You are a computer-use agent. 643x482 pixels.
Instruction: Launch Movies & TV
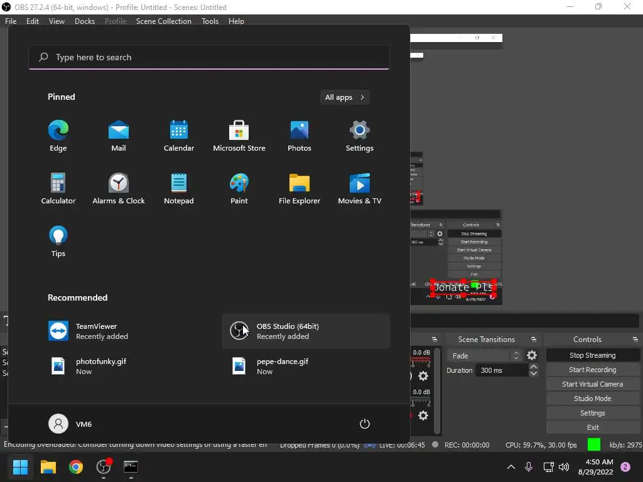pyautogui.click(x=360, y=189)
